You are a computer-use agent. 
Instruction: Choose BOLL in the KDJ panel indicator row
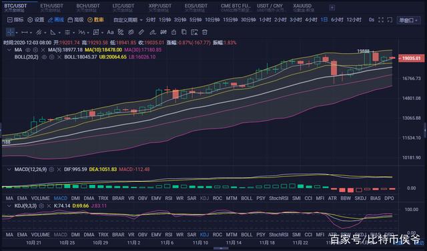(247, 235)
